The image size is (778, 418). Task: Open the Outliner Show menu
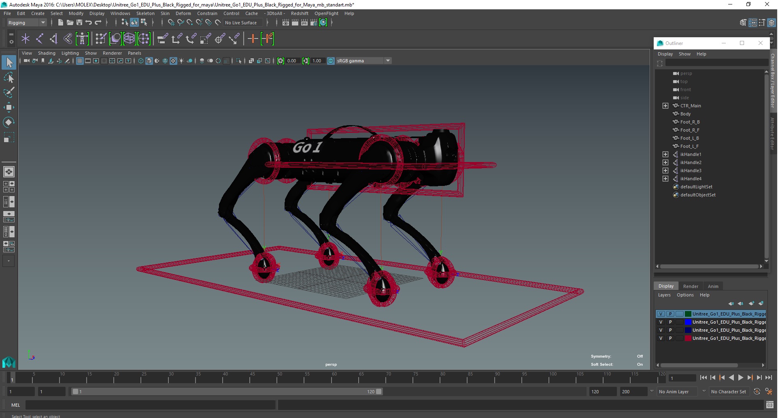tap(684, 54)
